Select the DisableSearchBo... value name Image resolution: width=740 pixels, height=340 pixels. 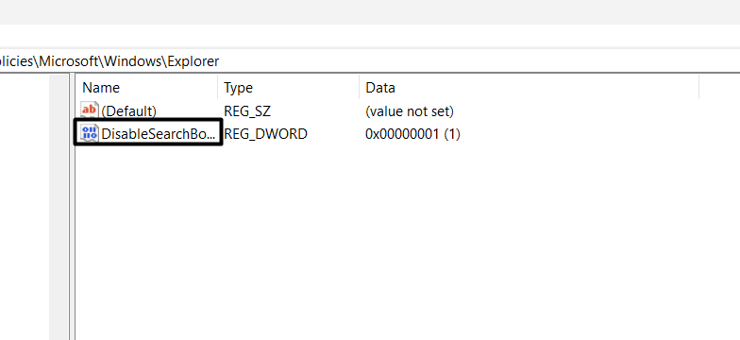point(159,134)
